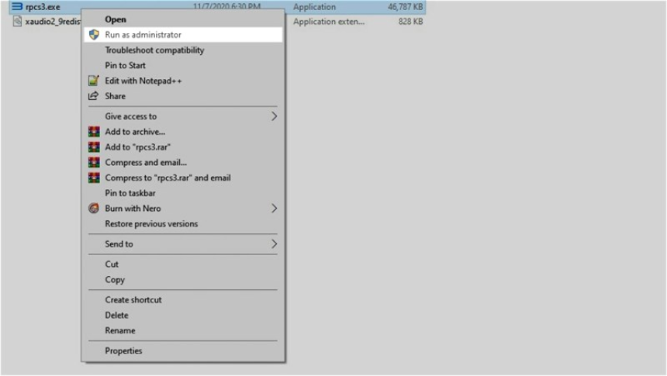Click the shield icon beside Run as administrator
This screenshot has height=376, width=667.
[94, 35]
